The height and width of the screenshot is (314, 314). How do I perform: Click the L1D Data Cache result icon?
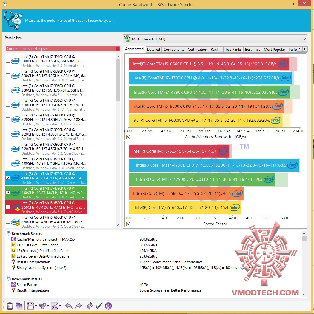coord(14,245)
